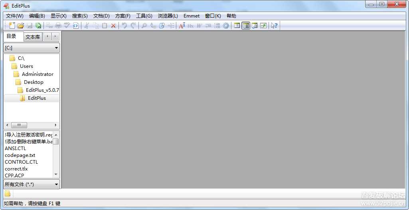The height and width of the screenshot is (210, 409).
Task: Open the 工具(G) menu
Action: tap(144, 16)
